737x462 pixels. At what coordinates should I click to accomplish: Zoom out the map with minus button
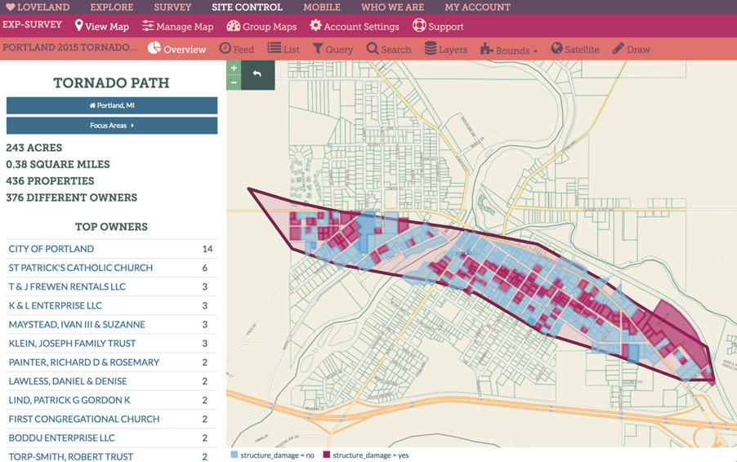click(234, 82)
